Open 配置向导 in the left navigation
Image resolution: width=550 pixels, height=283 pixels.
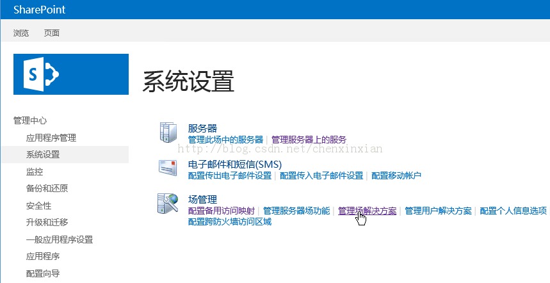pos(43,273)
